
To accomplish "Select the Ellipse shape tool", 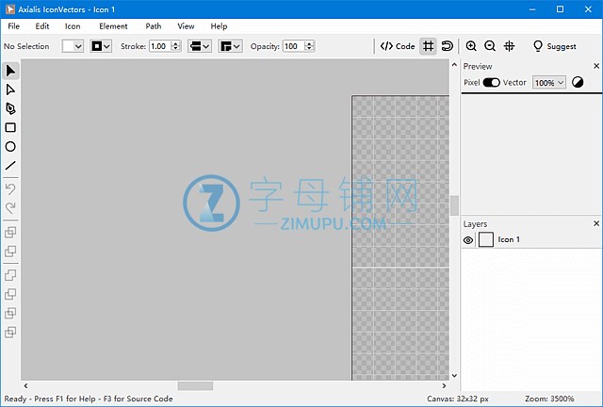I will point(10,146).
